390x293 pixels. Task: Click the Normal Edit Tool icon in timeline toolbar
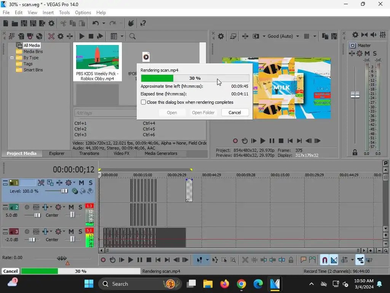200,260
